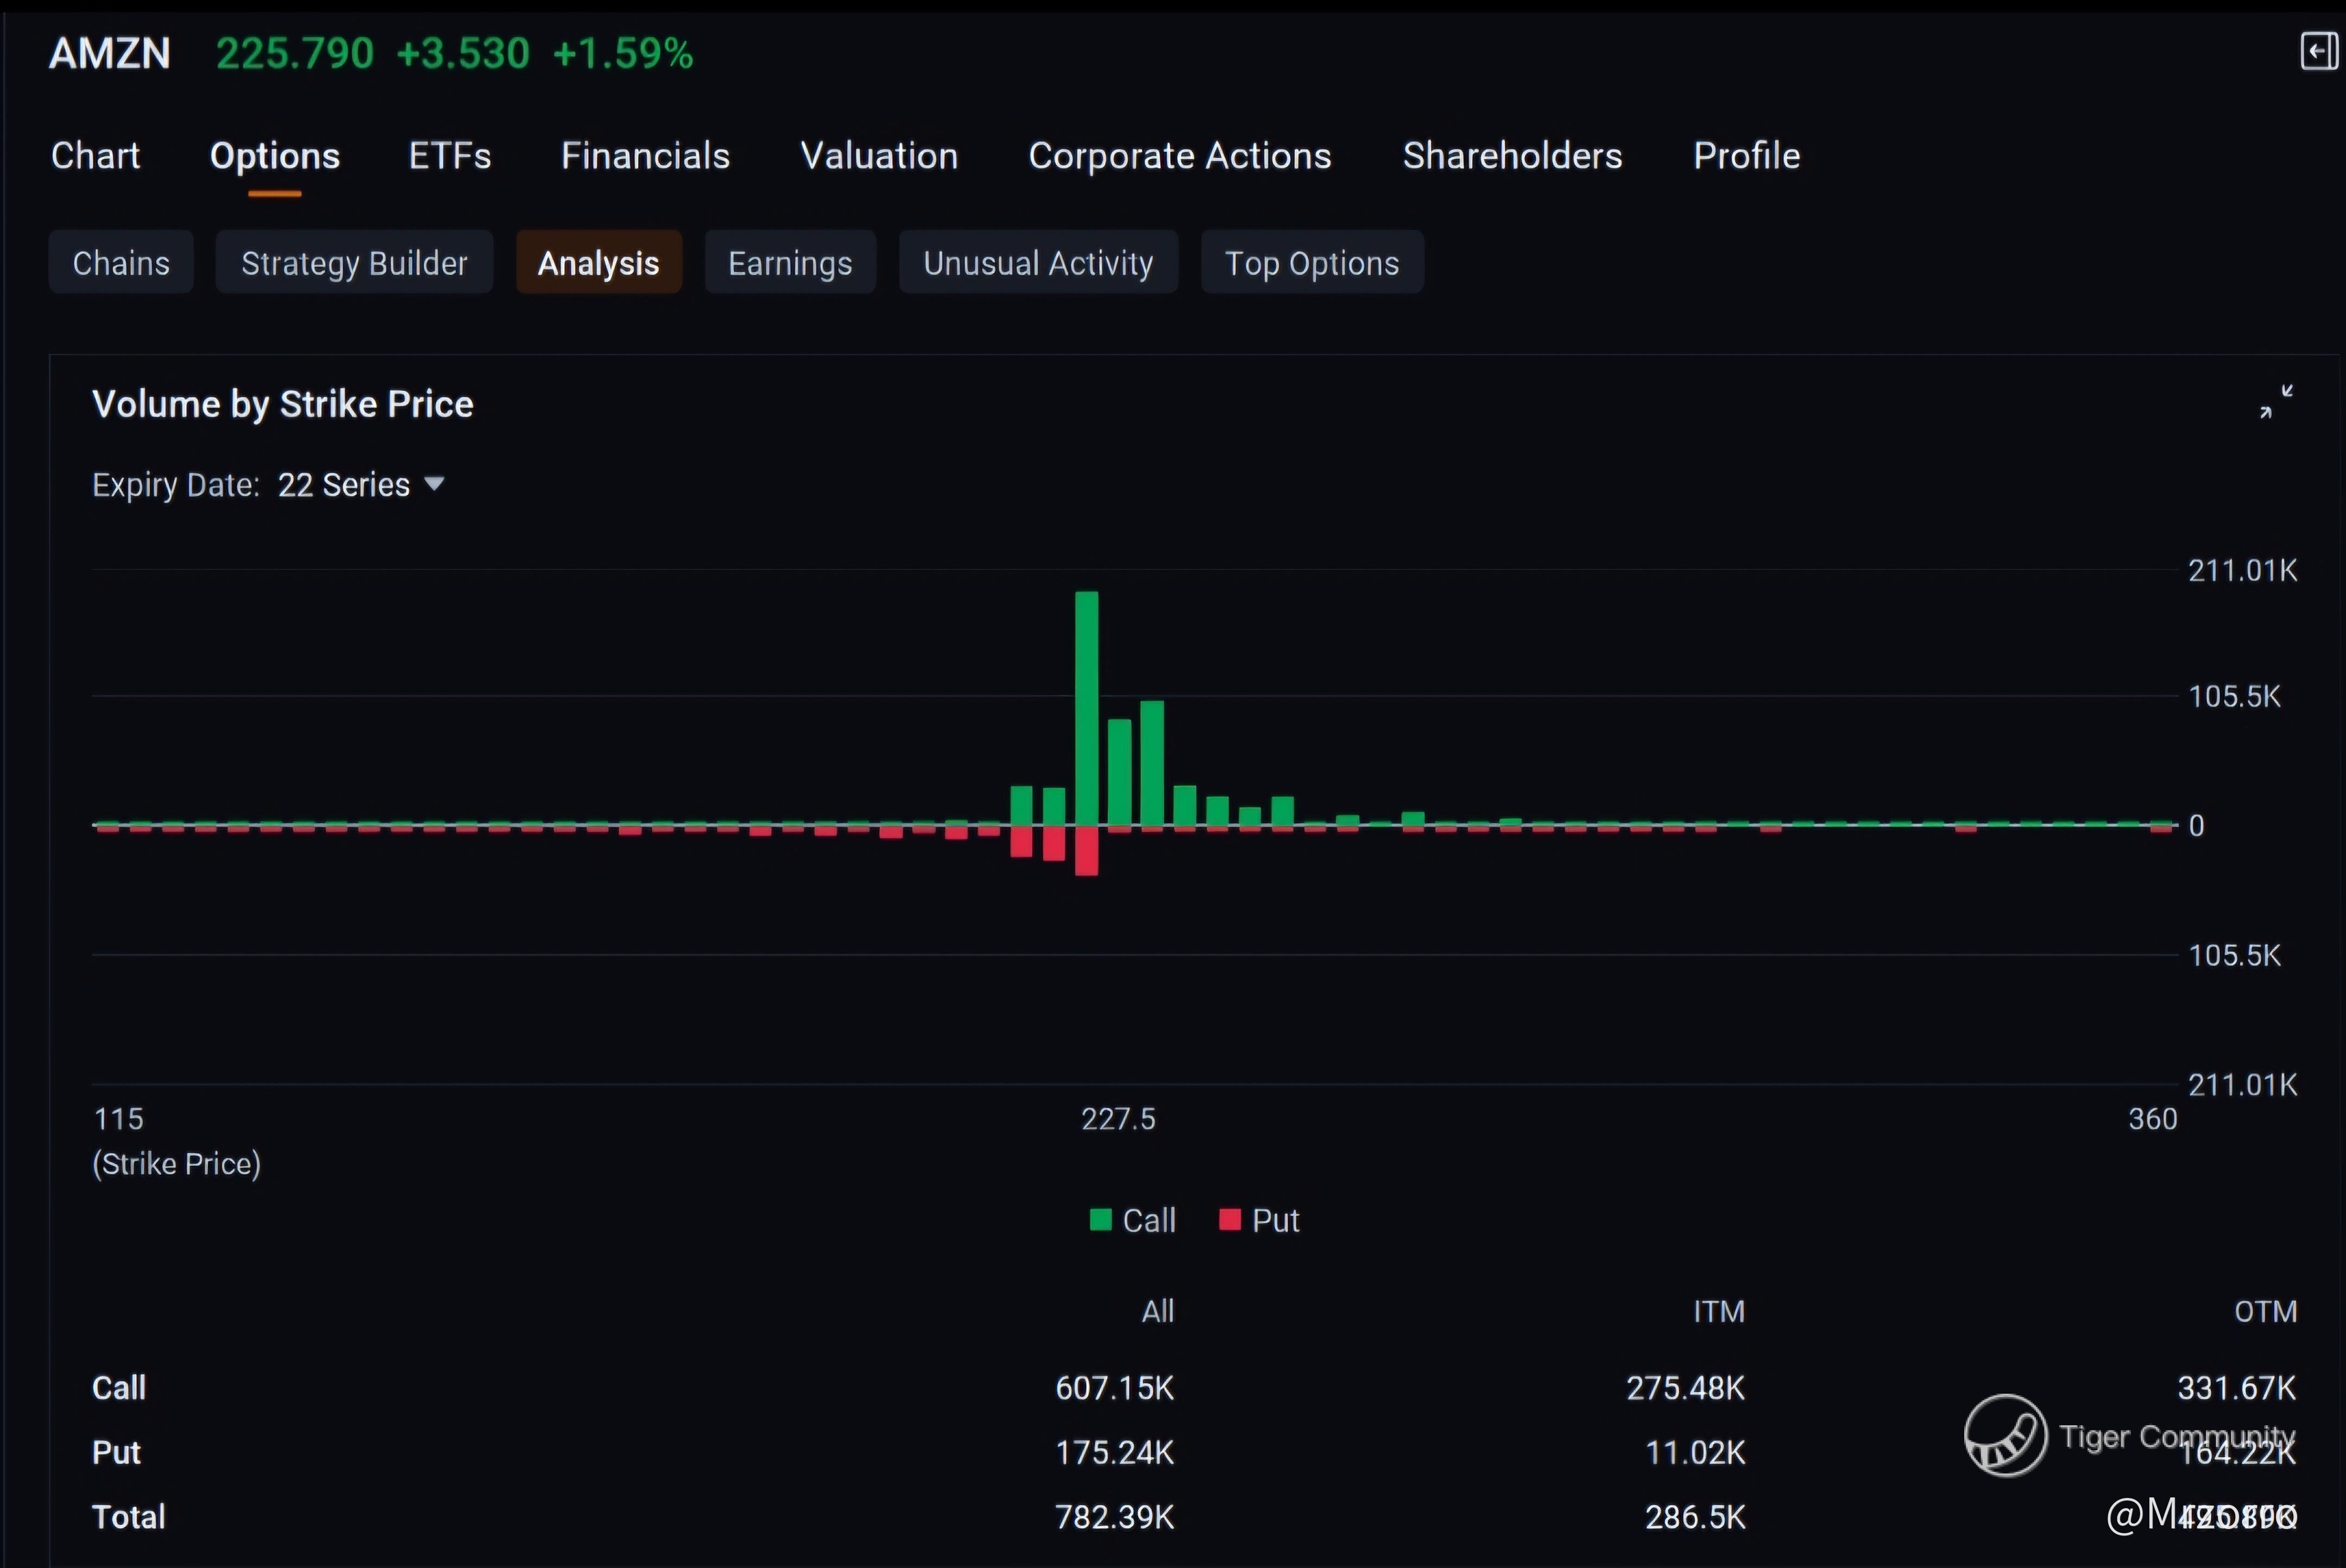Select the Chains sub-tab
The image size is (2346, 1568).
tap(121, 263)
